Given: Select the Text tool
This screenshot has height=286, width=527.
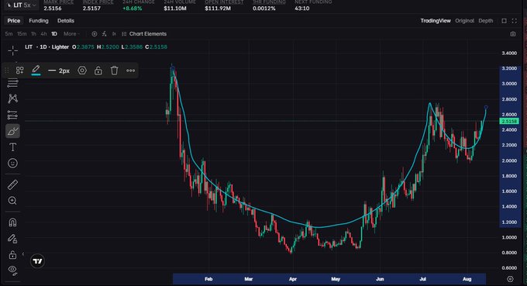Looking at the screenshot, I should pyautogui.click(x=12, y=147).
